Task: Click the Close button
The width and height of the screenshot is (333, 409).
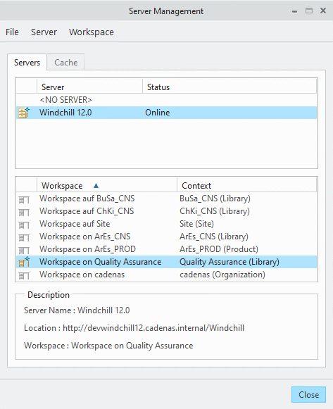Action: point(309,395)
